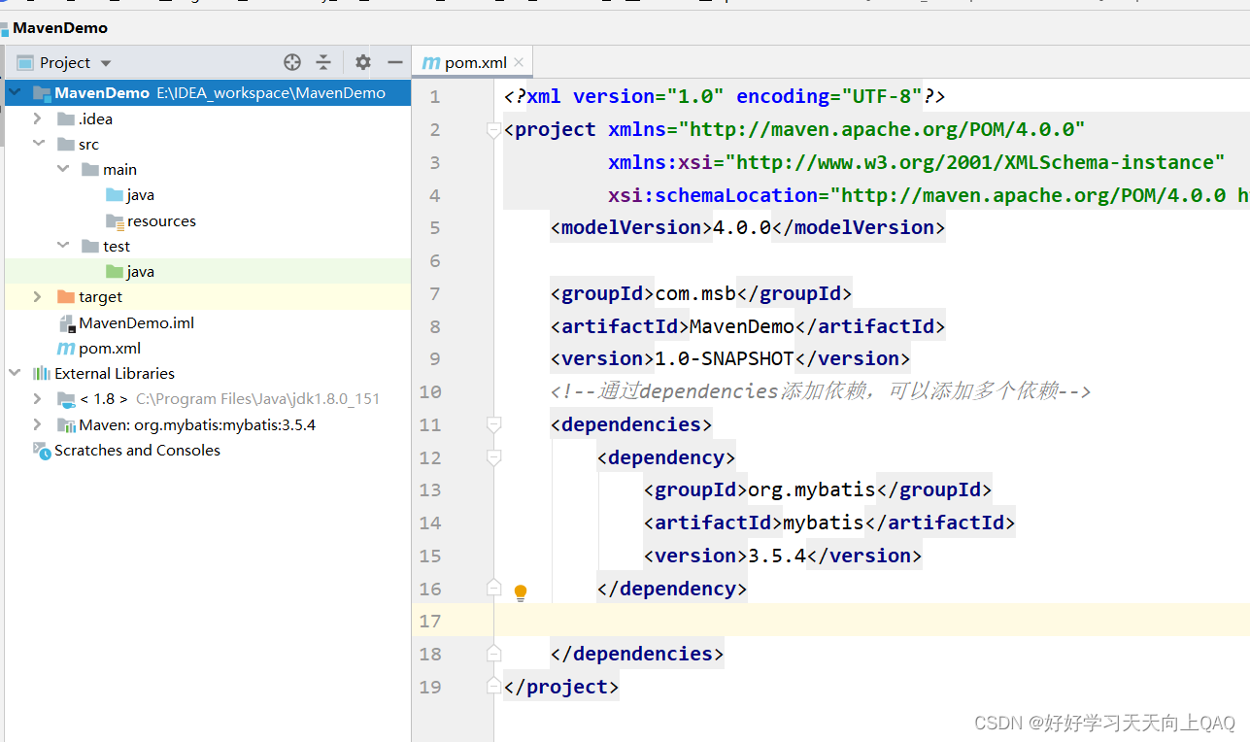Select the resources item in tree
Screen dimensions: 1250x742
pyautogui.click(x=161, y=220)
